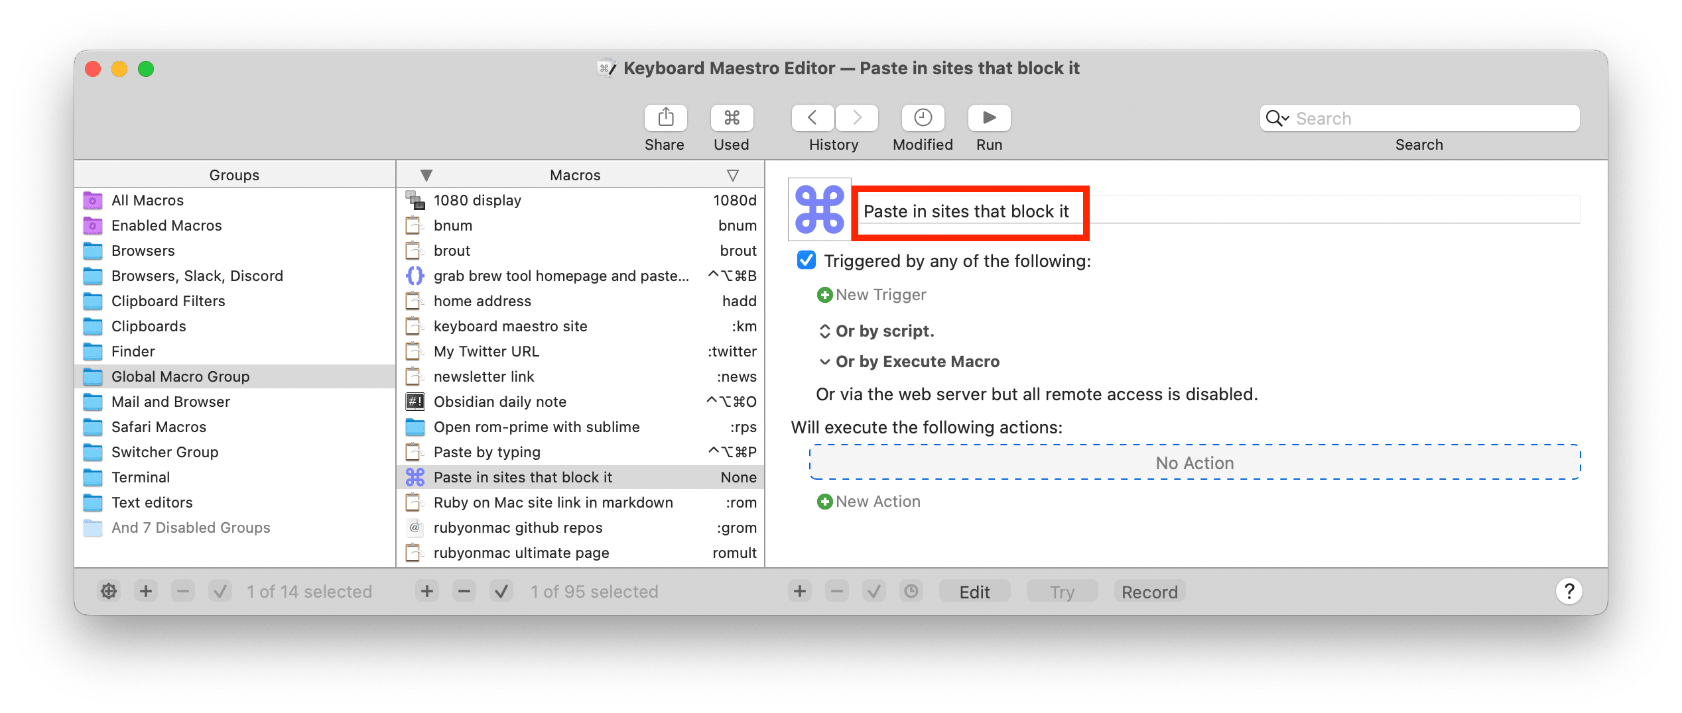This screenshot has width=1682, height=713.
Task: Select the Finder group
Action: pos(235,351)
